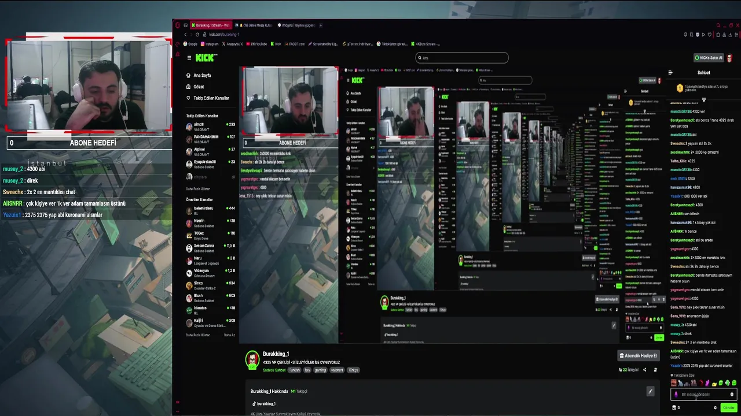Click the Sadece Sohbet category link

[x=274, y=370]
